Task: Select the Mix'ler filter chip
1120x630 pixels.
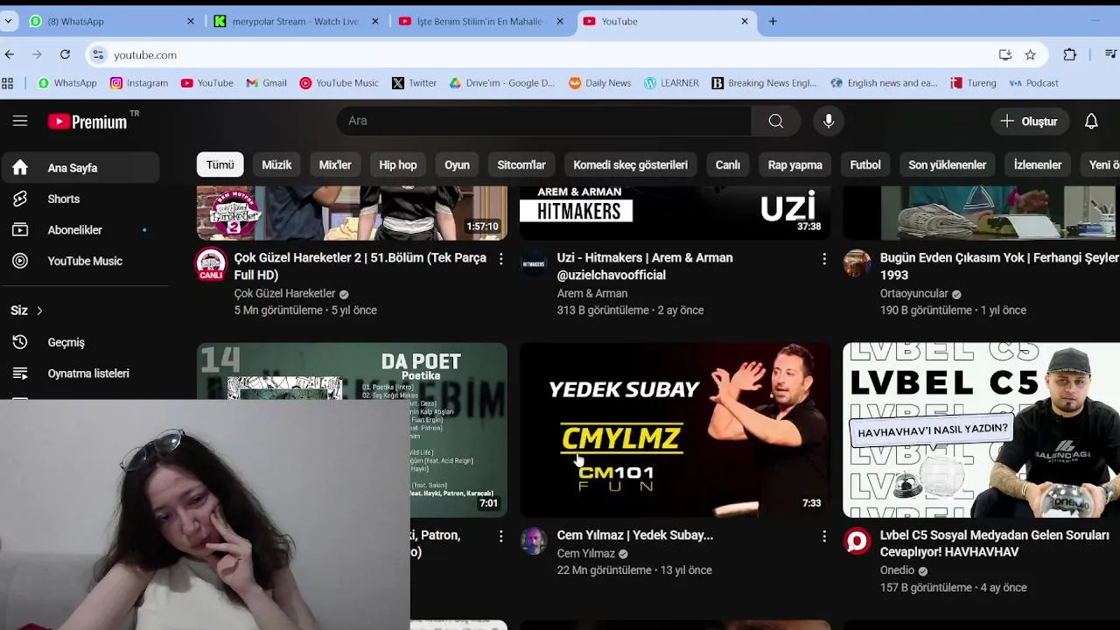Action: click(x=335, y=164)
